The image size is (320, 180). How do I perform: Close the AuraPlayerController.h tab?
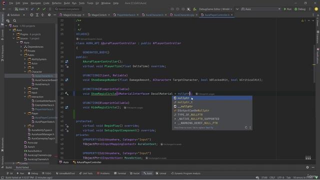pos(232,15)
